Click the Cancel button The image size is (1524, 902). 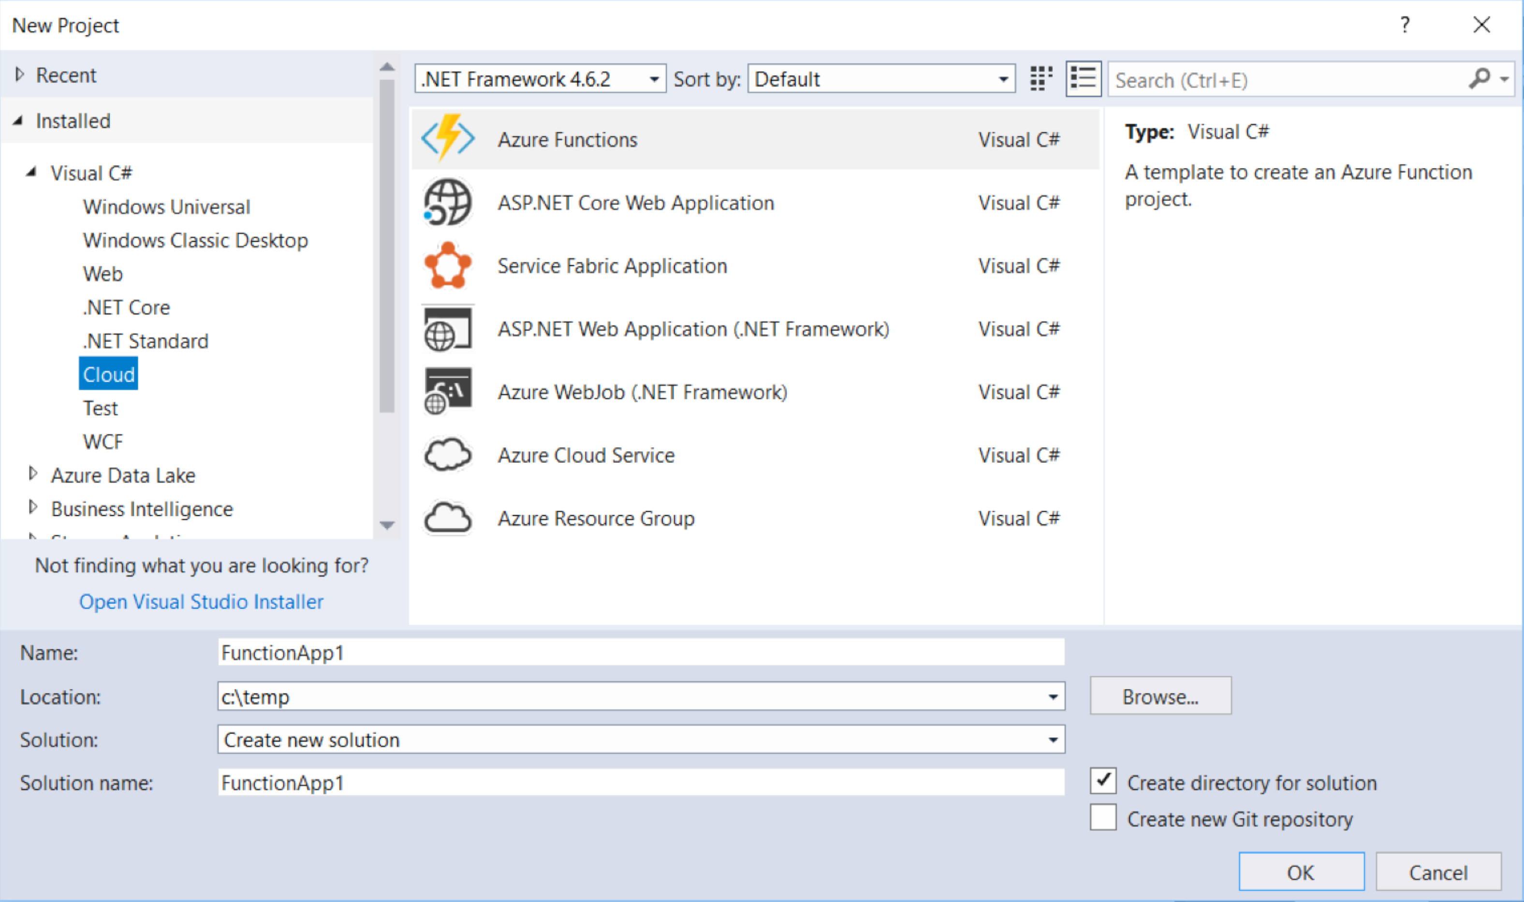pyautogui.click(x=1438, y=872)
